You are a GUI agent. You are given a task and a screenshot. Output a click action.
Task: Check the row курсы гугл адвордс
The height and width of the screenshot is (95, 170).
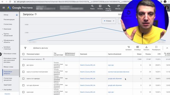[x=23, y=79]
